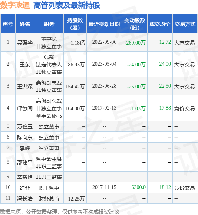Click the 成交均价 column header
The image size is (198, 215).
point(160,24)
